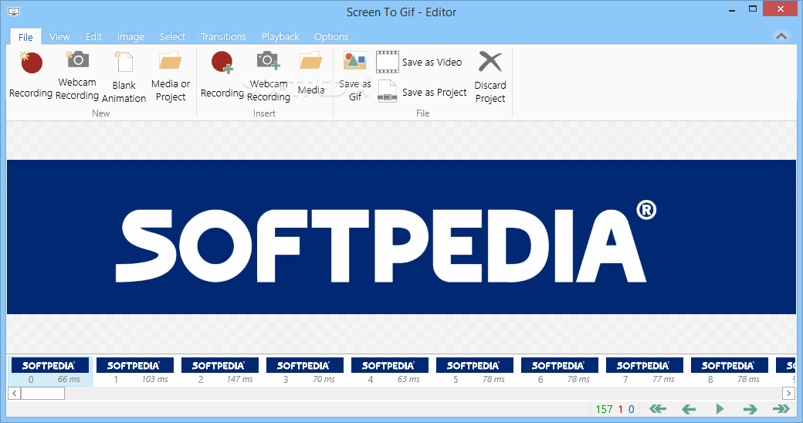Viewport: 803px width, 423px height.
Task: Select frame 0 thumbnail (66 ms)
Action: (50, 371)
